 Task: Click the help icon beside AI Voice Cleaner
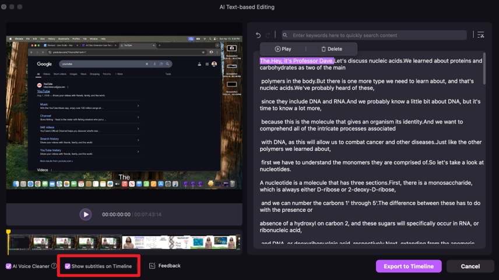click(54, 266)
